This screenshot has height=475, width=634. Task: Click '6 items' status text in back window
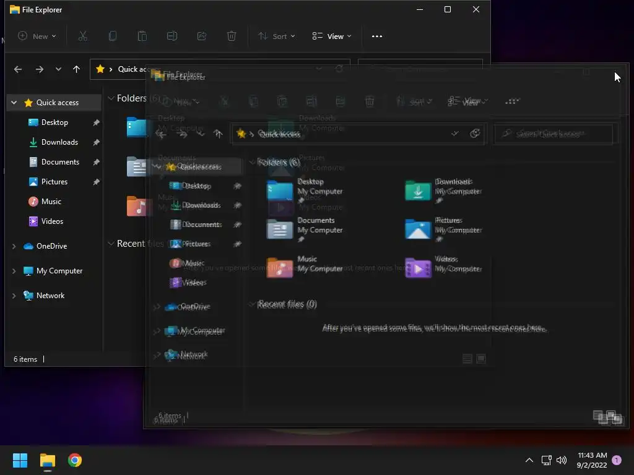[x=25, y=359]
